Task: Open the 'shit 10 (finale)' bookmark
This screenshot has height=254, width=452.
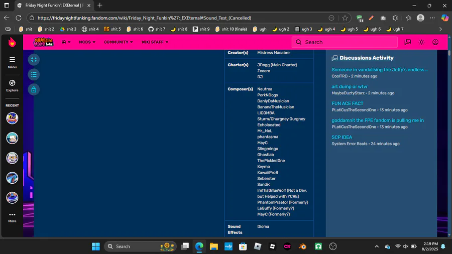Action: tap(231, 29)
